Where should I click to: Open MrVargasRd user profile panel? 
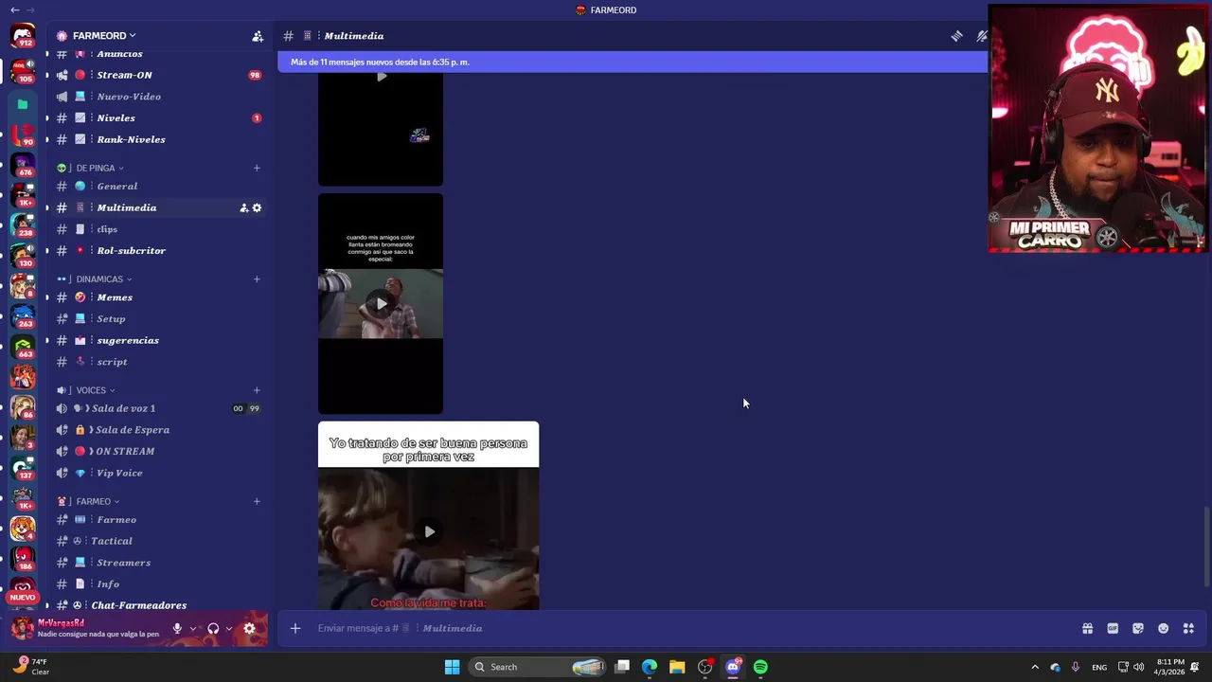[87, 628]
